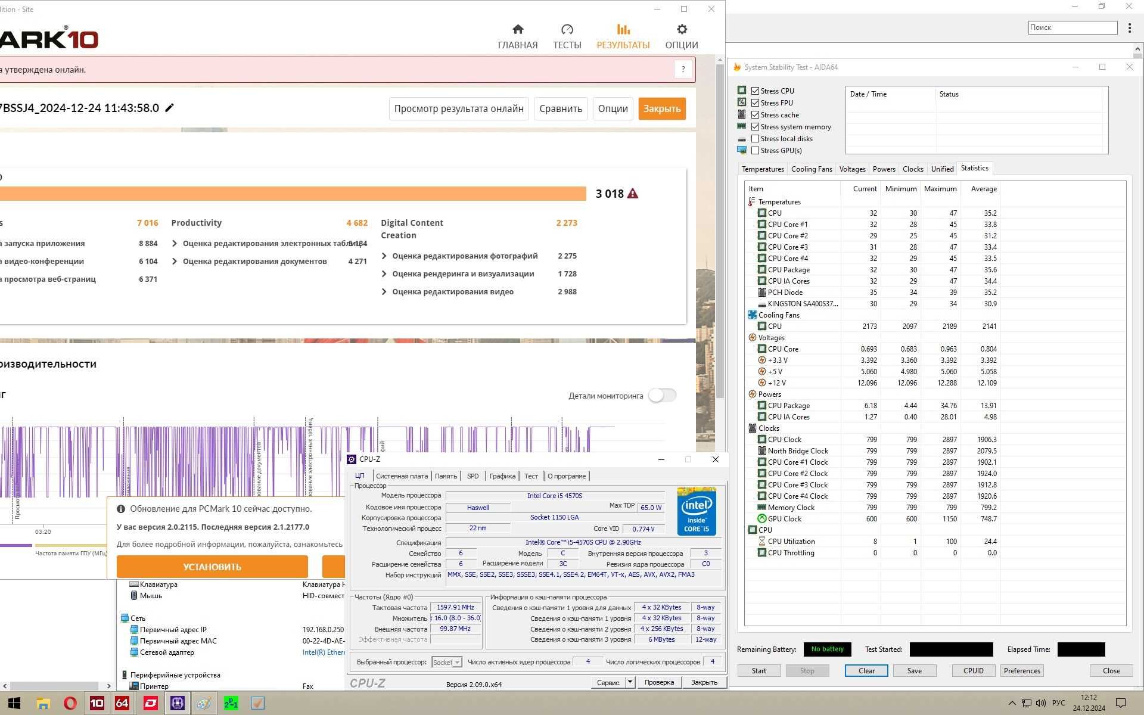Click the volume icon in system tray
The image size is (1144, 715).
tap(1041, 703)
